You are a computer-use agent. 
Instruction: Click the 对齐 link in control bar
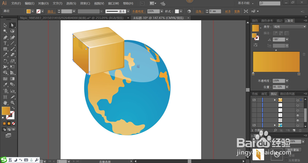(228, 11)
